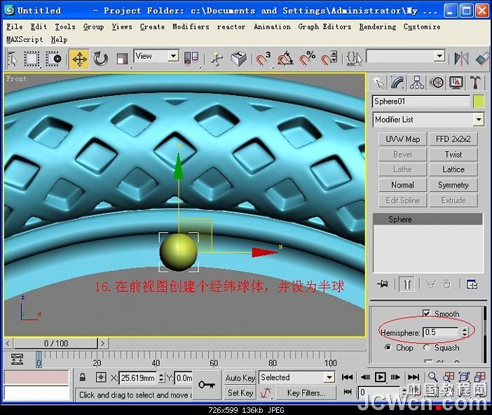Toggle Auto Key animation mode
This screenshot has width=492, height=415.
click(x=240, y=378)
